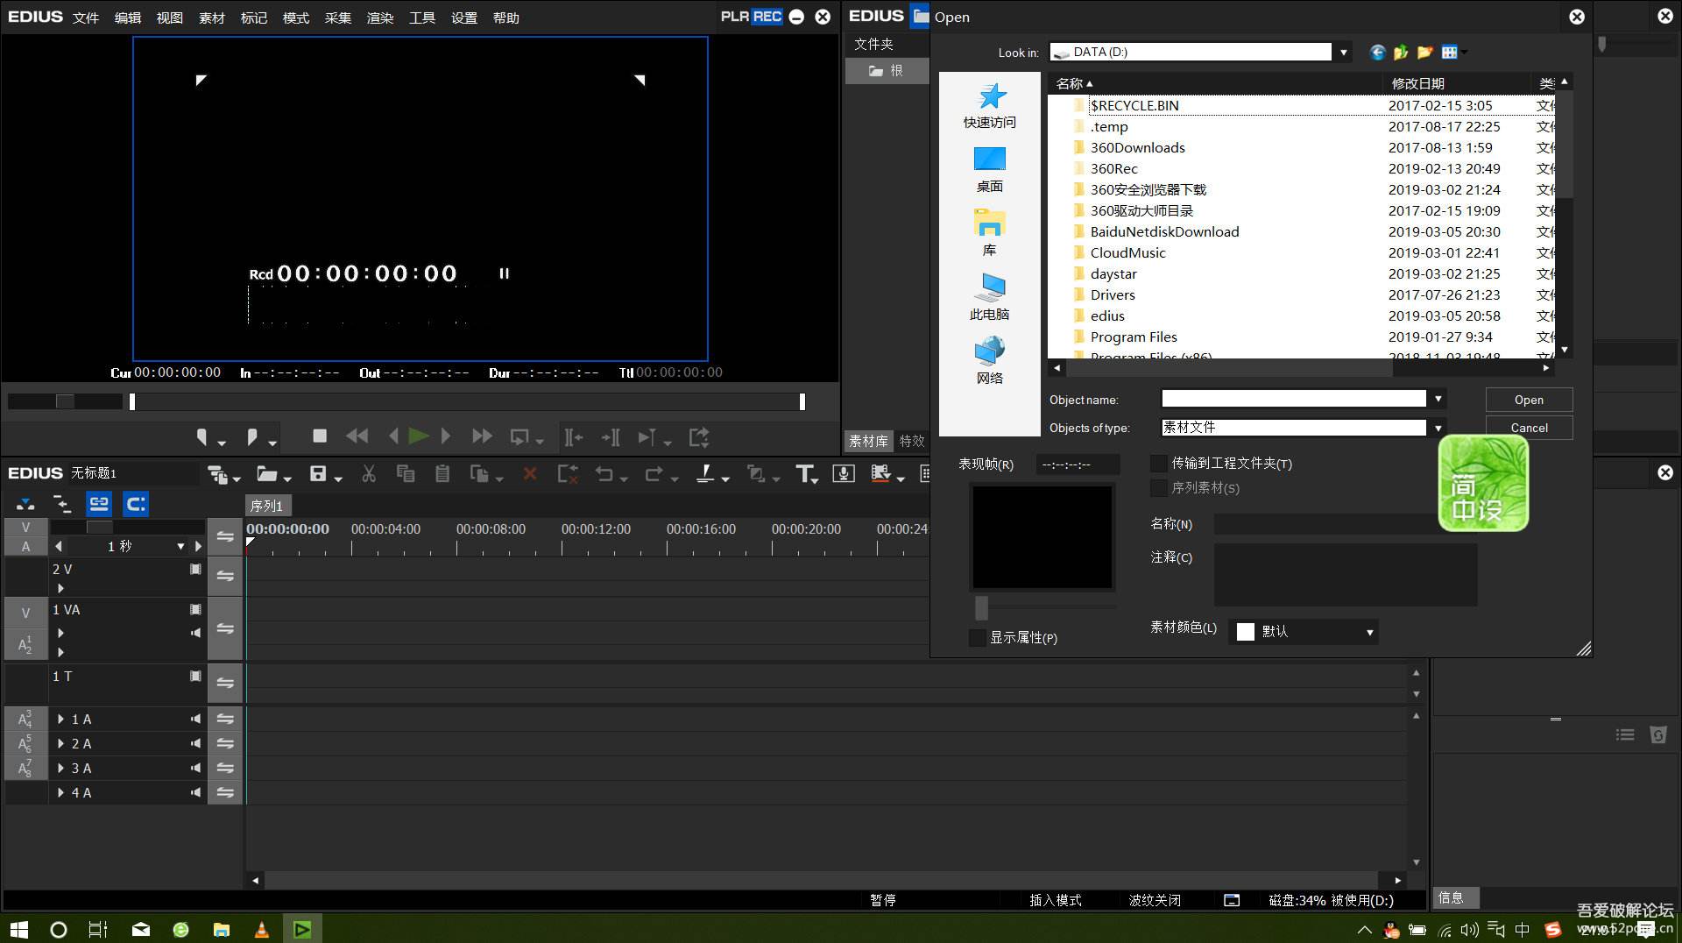Toggle video mute on 1 T track
The image size is (1682, 943).
pyautogui.click(x=195, y=677)
